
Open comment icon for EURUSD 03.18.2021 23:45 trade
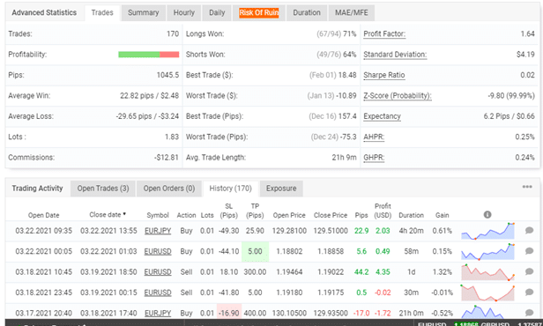(529, 293)
